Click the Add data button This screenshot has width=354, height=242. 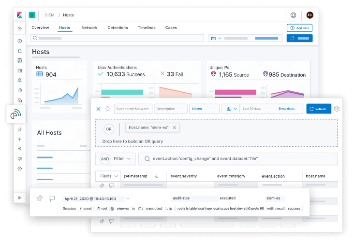coord(299,28)
